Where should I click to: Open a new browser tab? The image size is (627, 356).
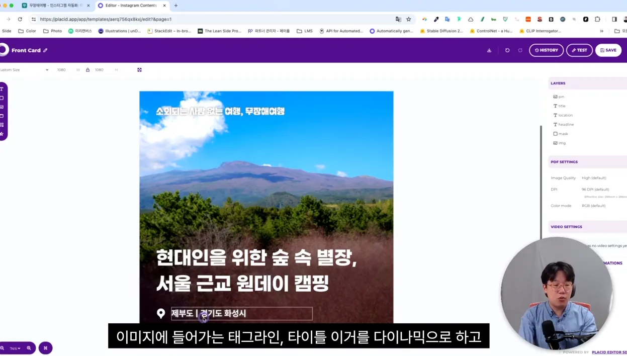pos(175,6)
